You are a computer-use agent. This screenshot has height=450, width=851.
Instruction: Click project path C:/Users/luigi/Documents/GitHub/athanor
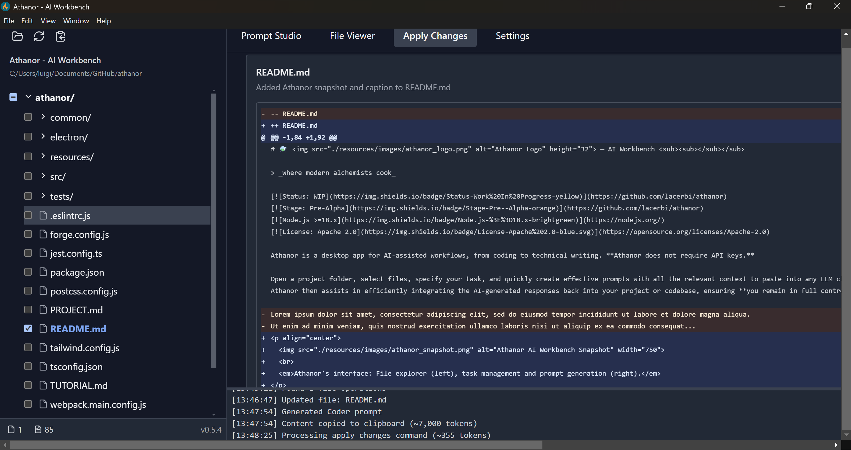coord(76,73)
